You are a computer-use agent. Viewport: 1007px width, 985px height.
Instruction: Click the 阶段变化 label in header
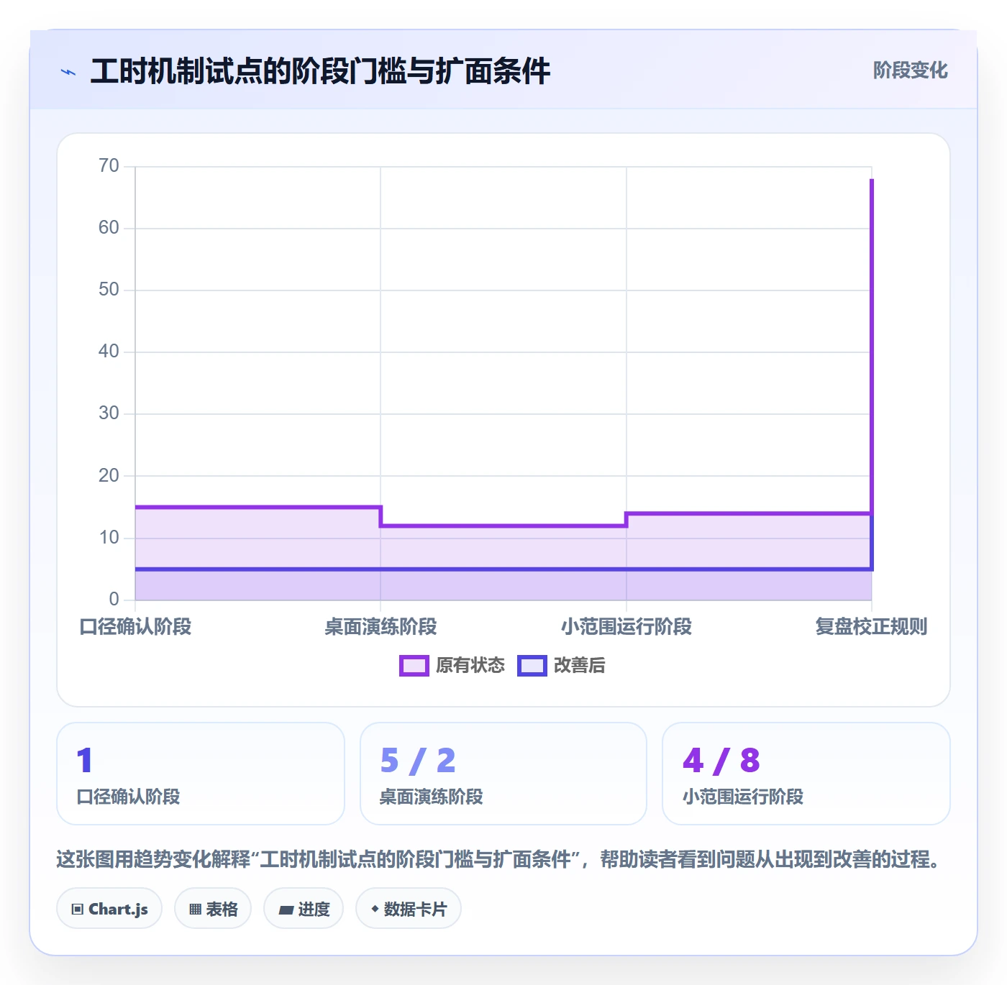pos(910,70)
